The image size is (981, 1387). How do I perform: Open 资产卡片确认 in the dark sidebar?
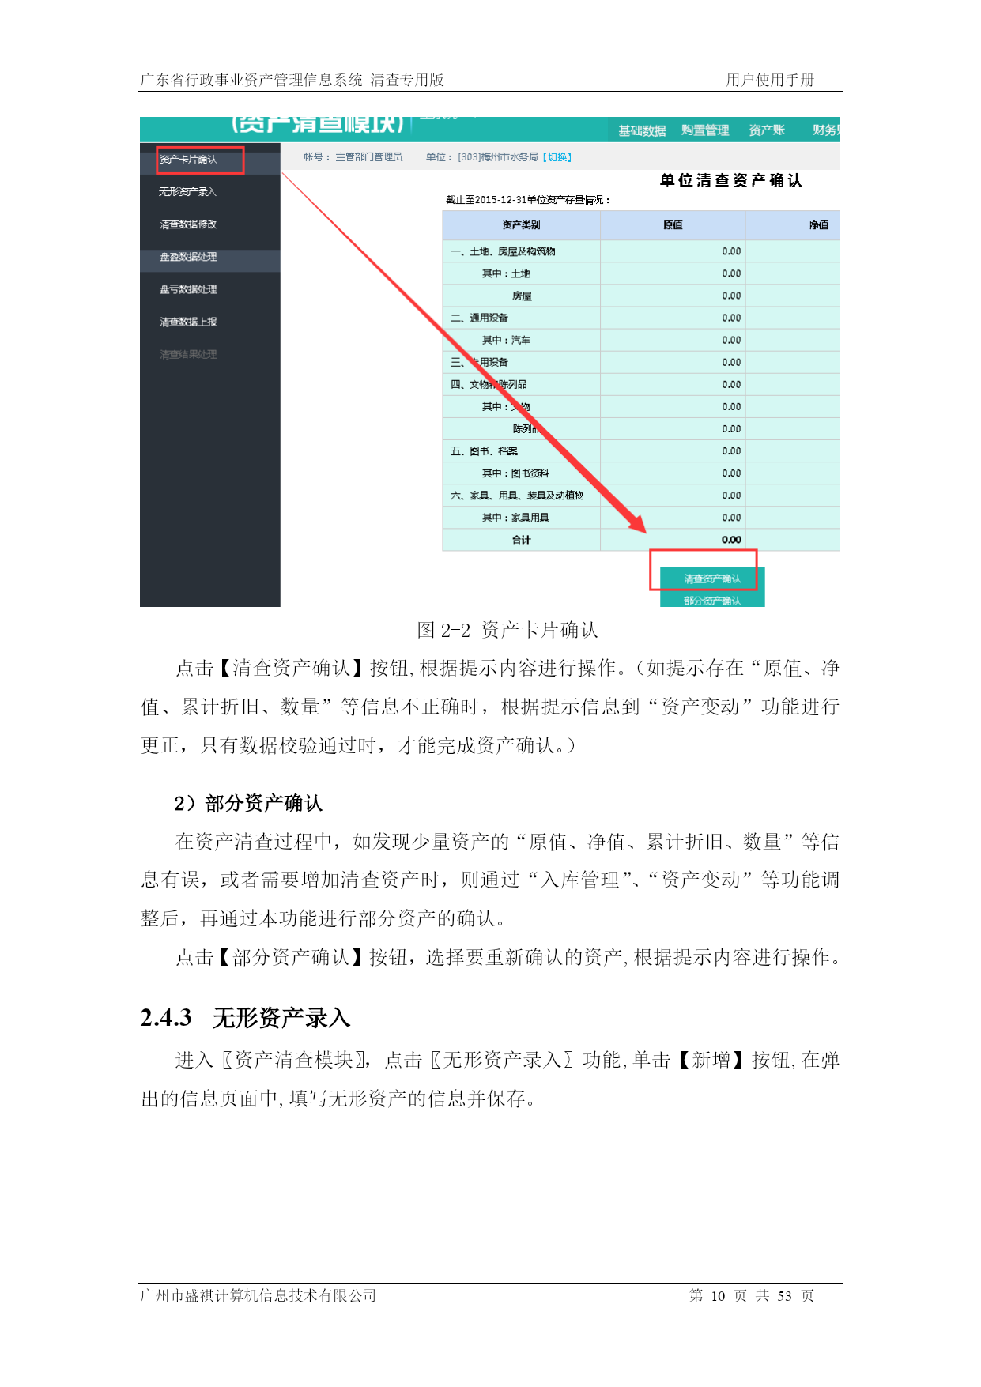tap(188, 160)
